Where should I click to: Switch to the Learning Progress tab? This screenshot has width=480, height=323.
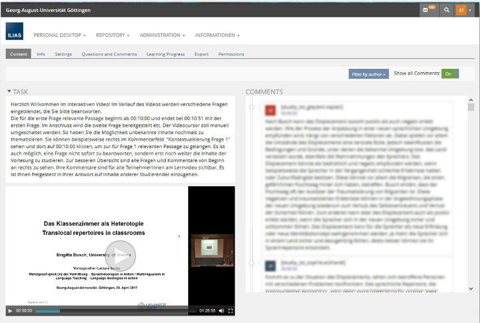click(x=165, y=54)
